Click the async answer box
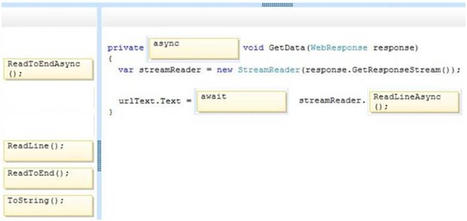Screen dimensions: 467x221 click(x=194, y=49)
